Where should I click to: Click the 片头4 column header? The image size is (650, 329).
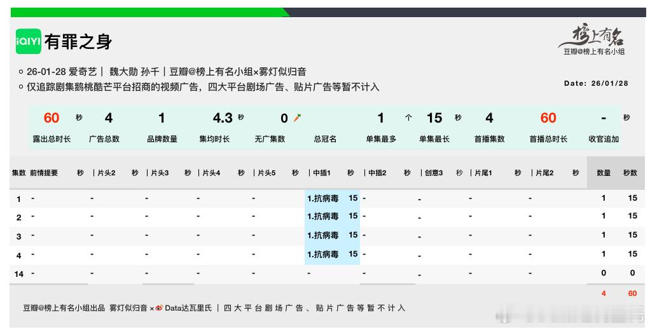point(211,173)
